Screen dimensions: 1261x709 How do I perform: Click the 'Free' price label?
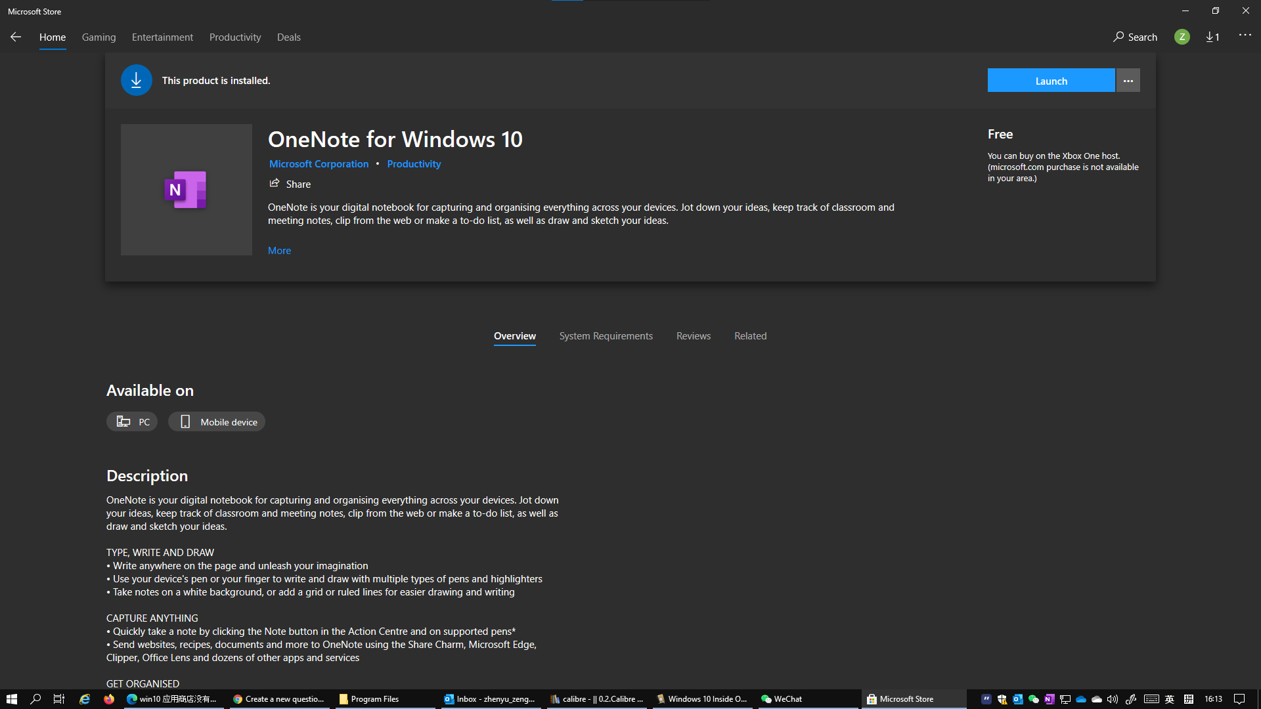[1000, 134]
